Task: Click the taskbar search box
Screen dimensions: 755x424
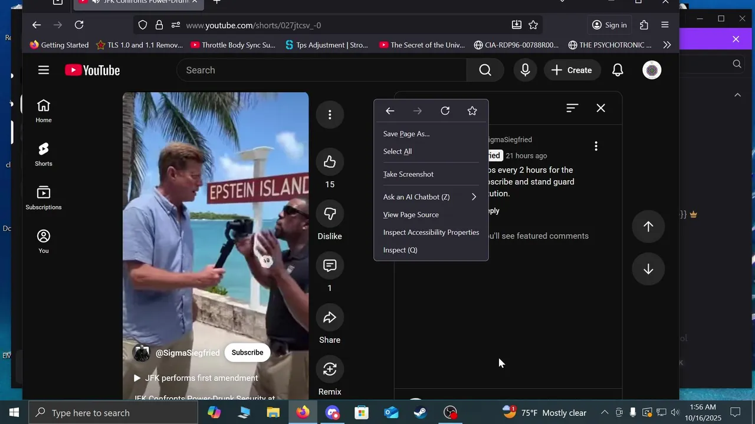Action: tap(113, 413)
